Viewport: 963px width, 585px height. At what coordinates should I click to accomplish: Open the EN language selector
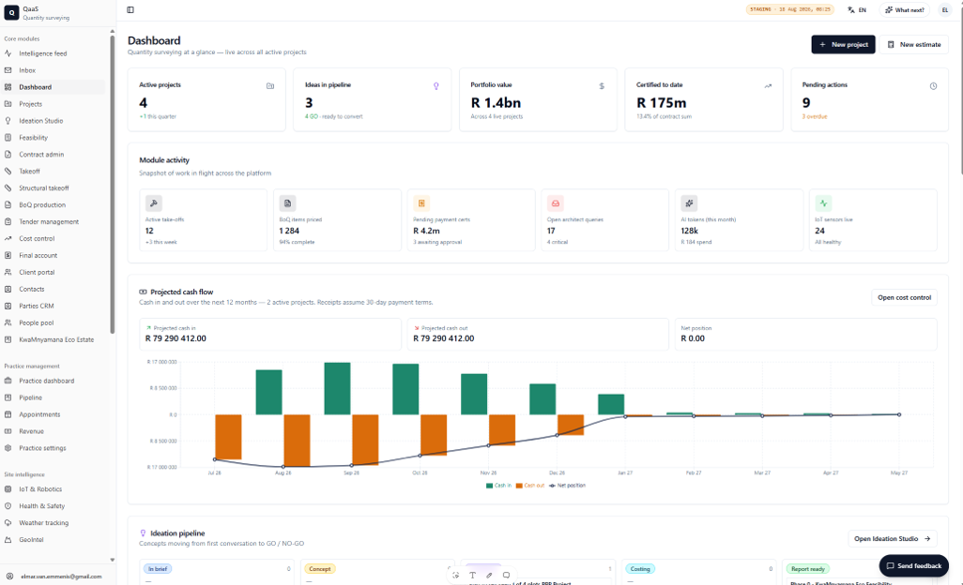(x=857, y=9)
